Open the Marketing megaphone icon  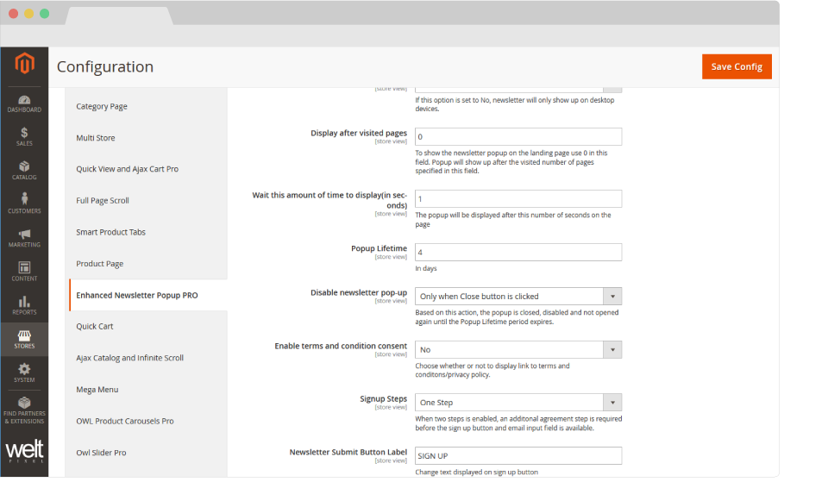(24, 237)
